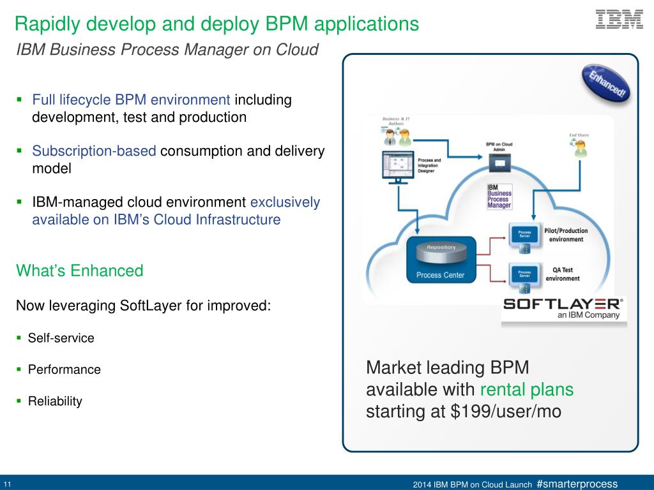654x490 pixels.
Task: Click the price text starting at $199/user/mo
Action: pyautogui.click(x=464, y=412)
